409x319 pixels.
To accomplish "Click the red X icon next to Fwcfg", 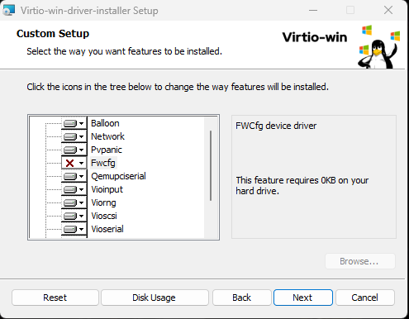I will point(70,163).
